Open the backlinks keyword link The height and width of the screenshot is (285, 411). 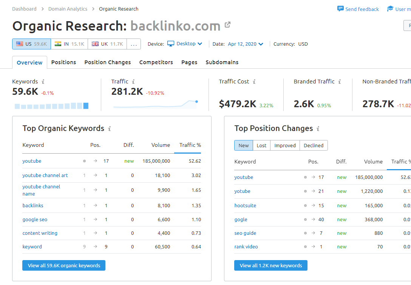[33, 206]
